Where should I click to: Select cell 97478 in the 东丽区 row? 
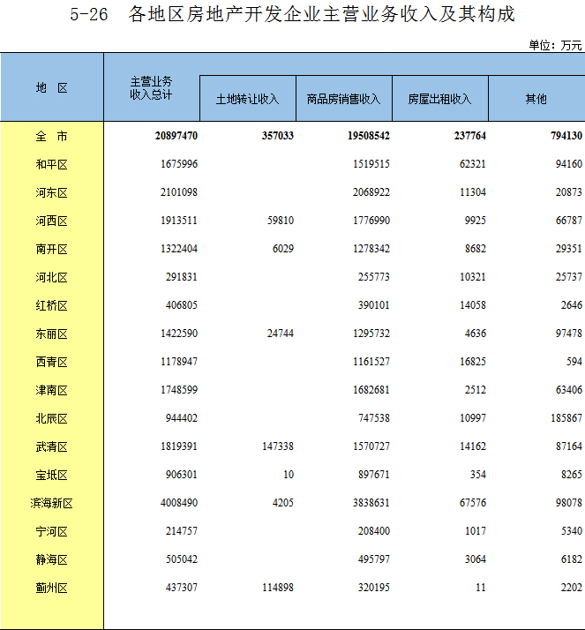tap(569, 333)
